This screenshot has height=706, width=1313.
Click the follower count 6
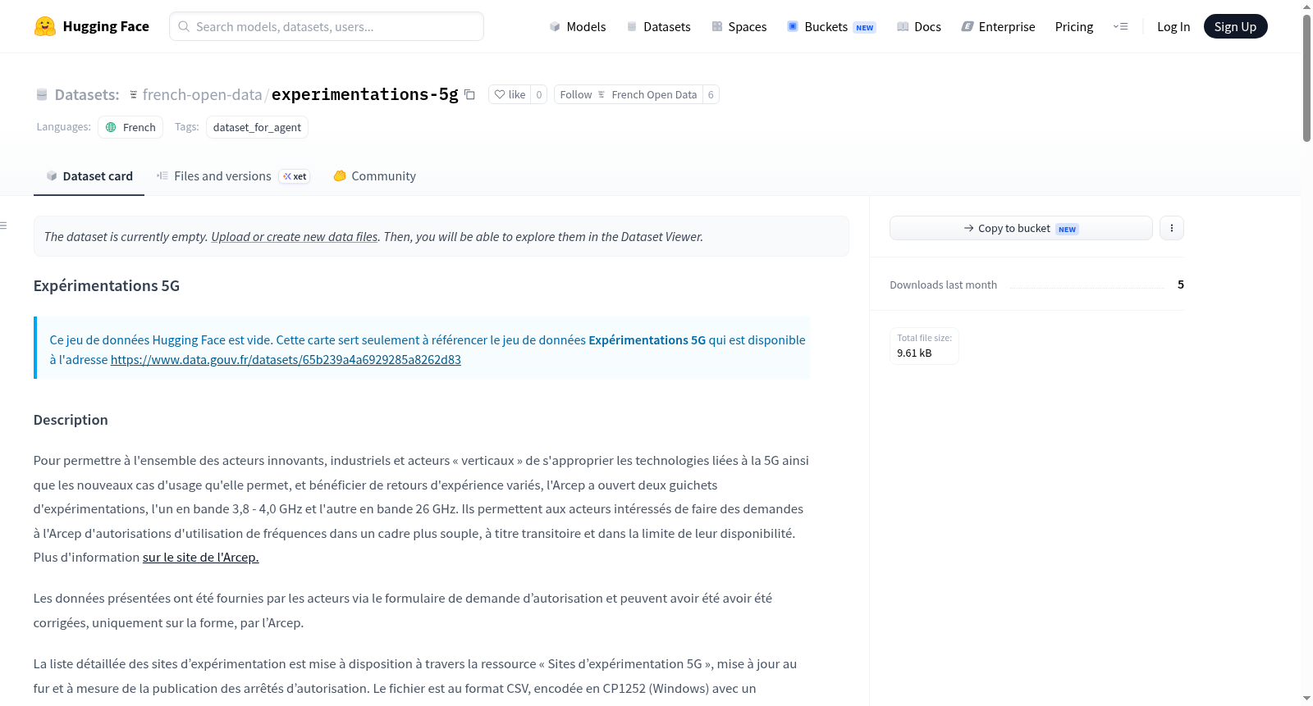click(711, 94)
